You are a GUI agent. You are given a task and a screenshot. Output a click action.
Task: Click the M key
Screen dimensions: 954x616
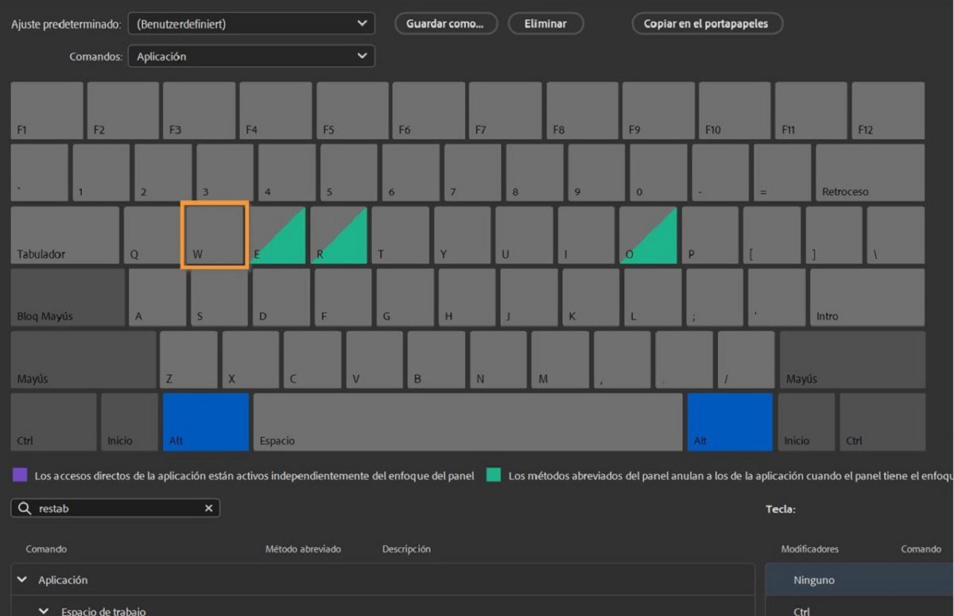click(560, 360)
